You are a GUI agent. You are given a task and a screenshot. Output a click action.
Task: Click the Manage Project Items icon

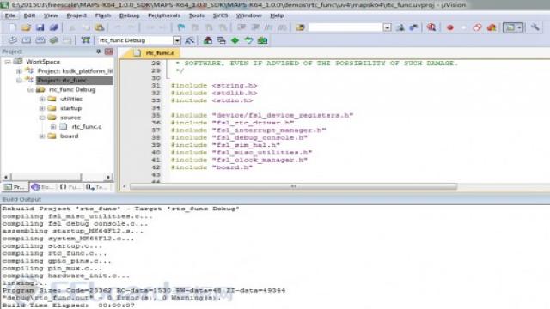point(208,40)
